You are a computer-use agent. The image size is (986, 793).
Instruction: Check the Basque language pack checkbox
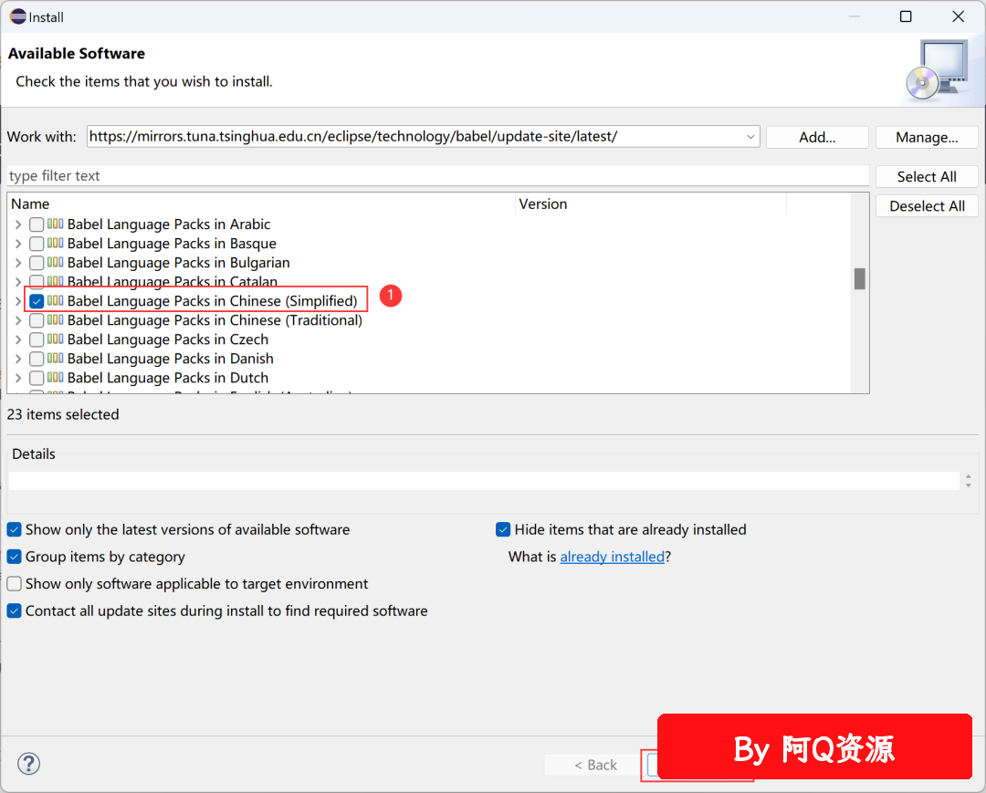tap(37, 243)
